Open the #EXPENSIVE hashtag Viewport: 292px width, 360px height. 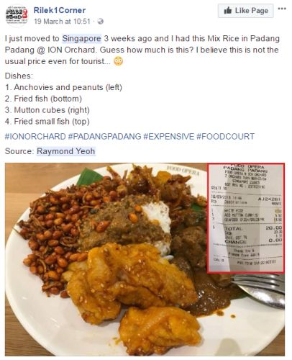(x=169, y=137)
